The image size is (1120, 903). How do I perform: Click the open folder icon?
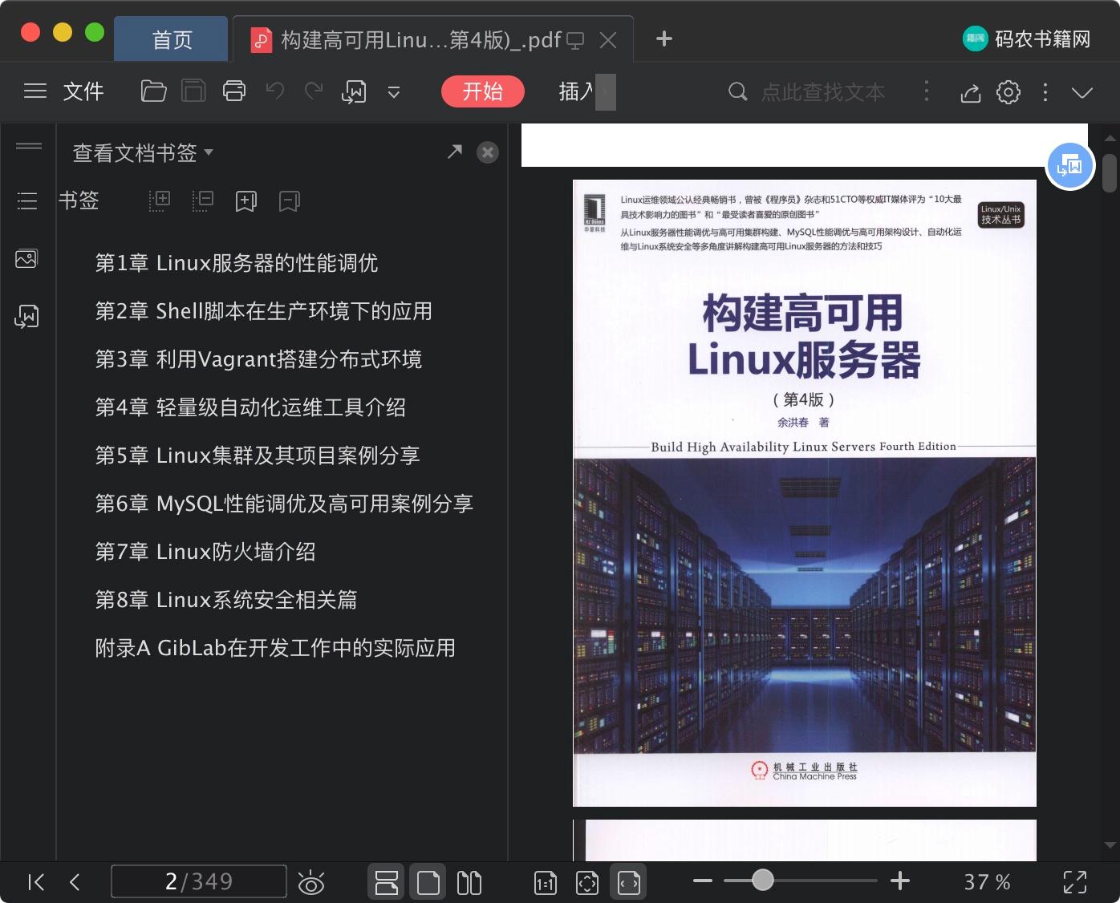click(x=153, y=91)
